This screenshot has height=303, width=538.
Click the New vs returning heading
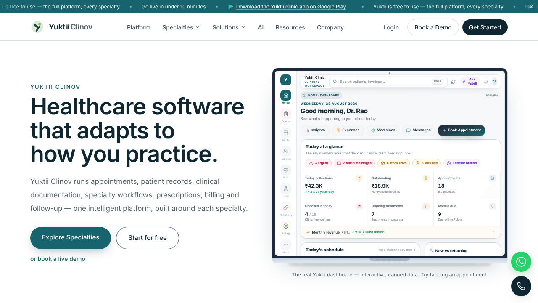(x=451, y=251)
